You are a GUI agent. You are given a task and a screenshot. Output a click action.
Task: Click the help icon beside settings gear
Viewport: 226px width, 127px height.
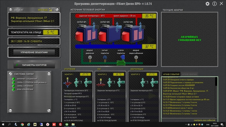coord(214,4)
